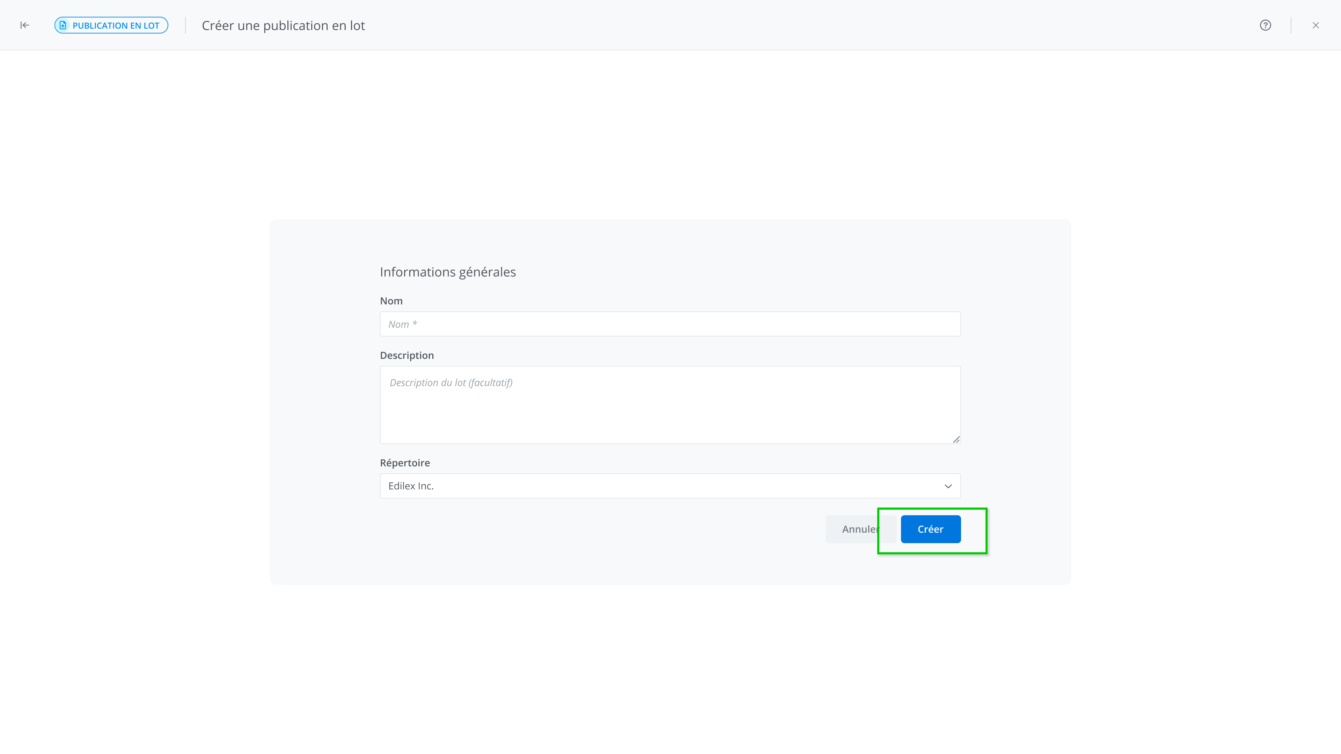Click the Répertoire field label

pyautogui.click(x=404, y=463)
